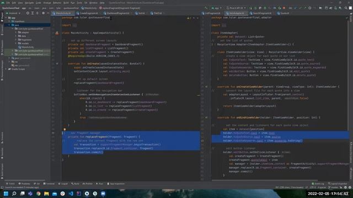Click the lightbulb intention icon in left editor
Image resolution: width=353 pixels, height=198 pixels.
point(65,130)
